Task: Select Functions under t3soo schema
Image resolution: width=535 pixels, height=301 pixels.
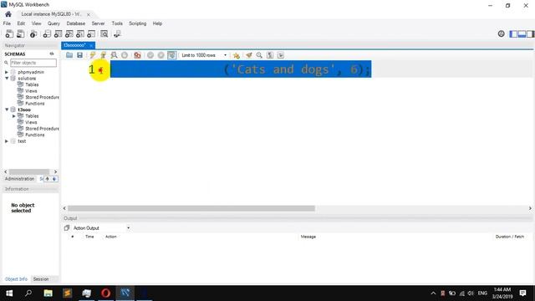Action: (x=35, y=135)
